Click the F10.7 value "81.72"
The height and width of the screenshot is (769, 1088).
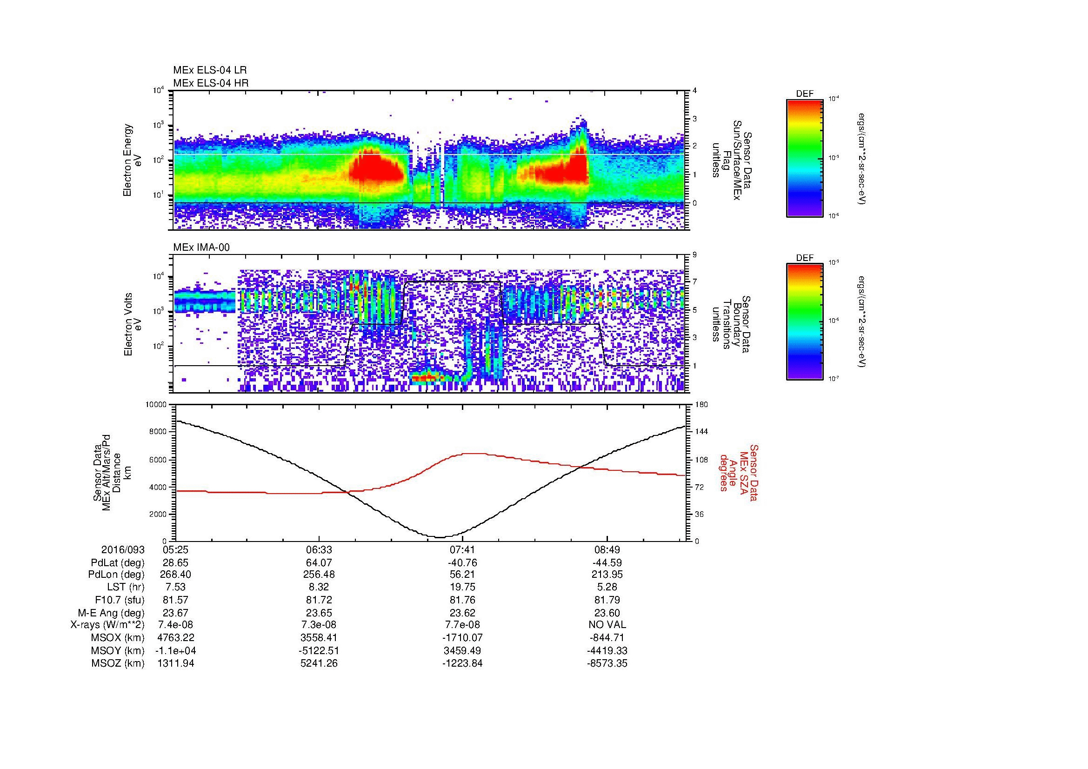click(320, 600)
